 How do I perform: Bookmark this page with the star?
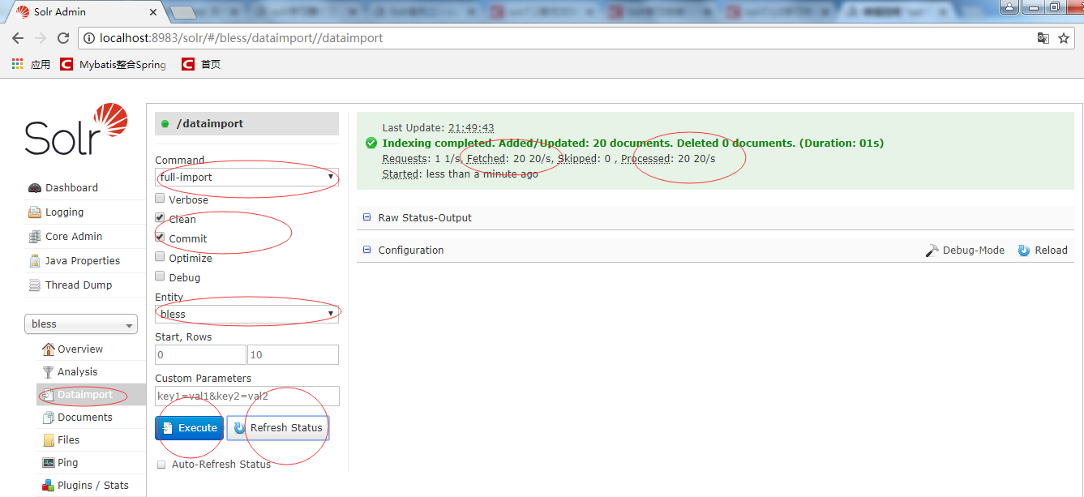point(1064,38)
